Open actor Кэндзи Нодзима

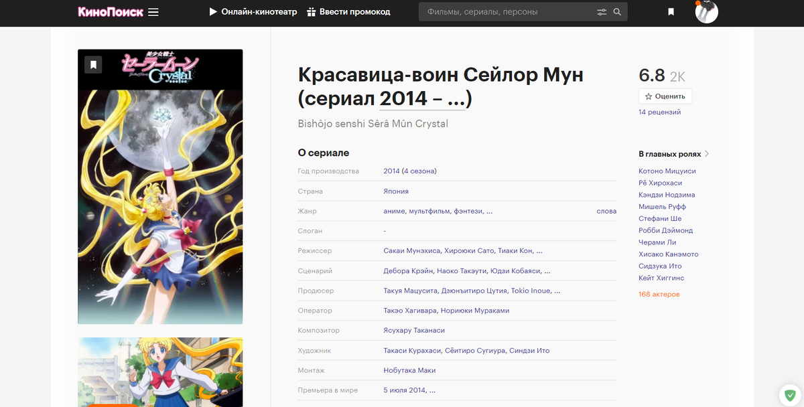[667, 195]
